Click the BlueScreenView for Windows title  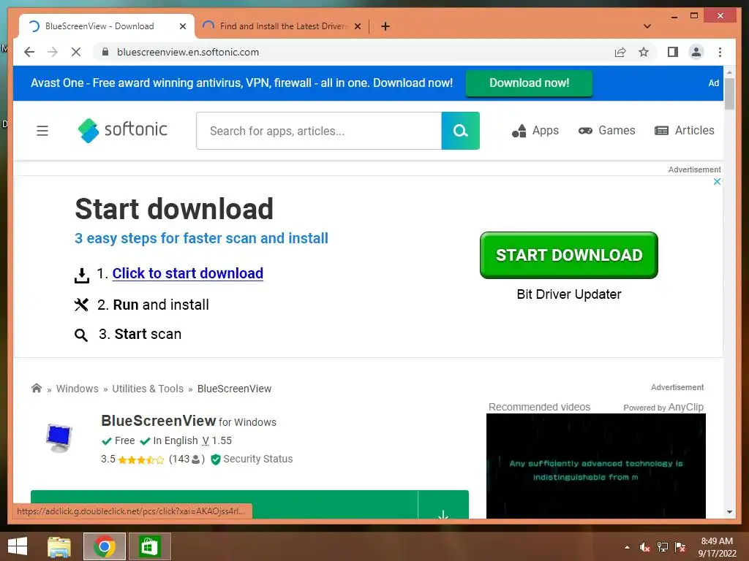[x=189, y=421]
